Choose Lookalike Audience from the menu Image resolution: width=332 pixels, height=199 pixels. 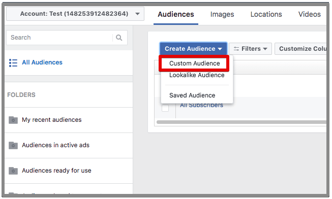tap(197, 75)
